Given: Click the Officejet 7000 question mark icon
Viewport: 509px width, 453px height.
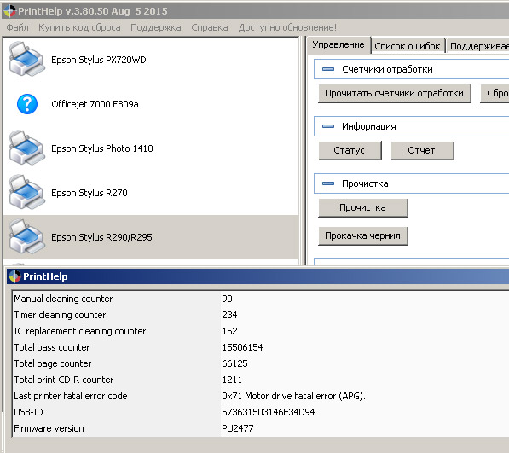Looking at the screenshot, I should 27,104.
